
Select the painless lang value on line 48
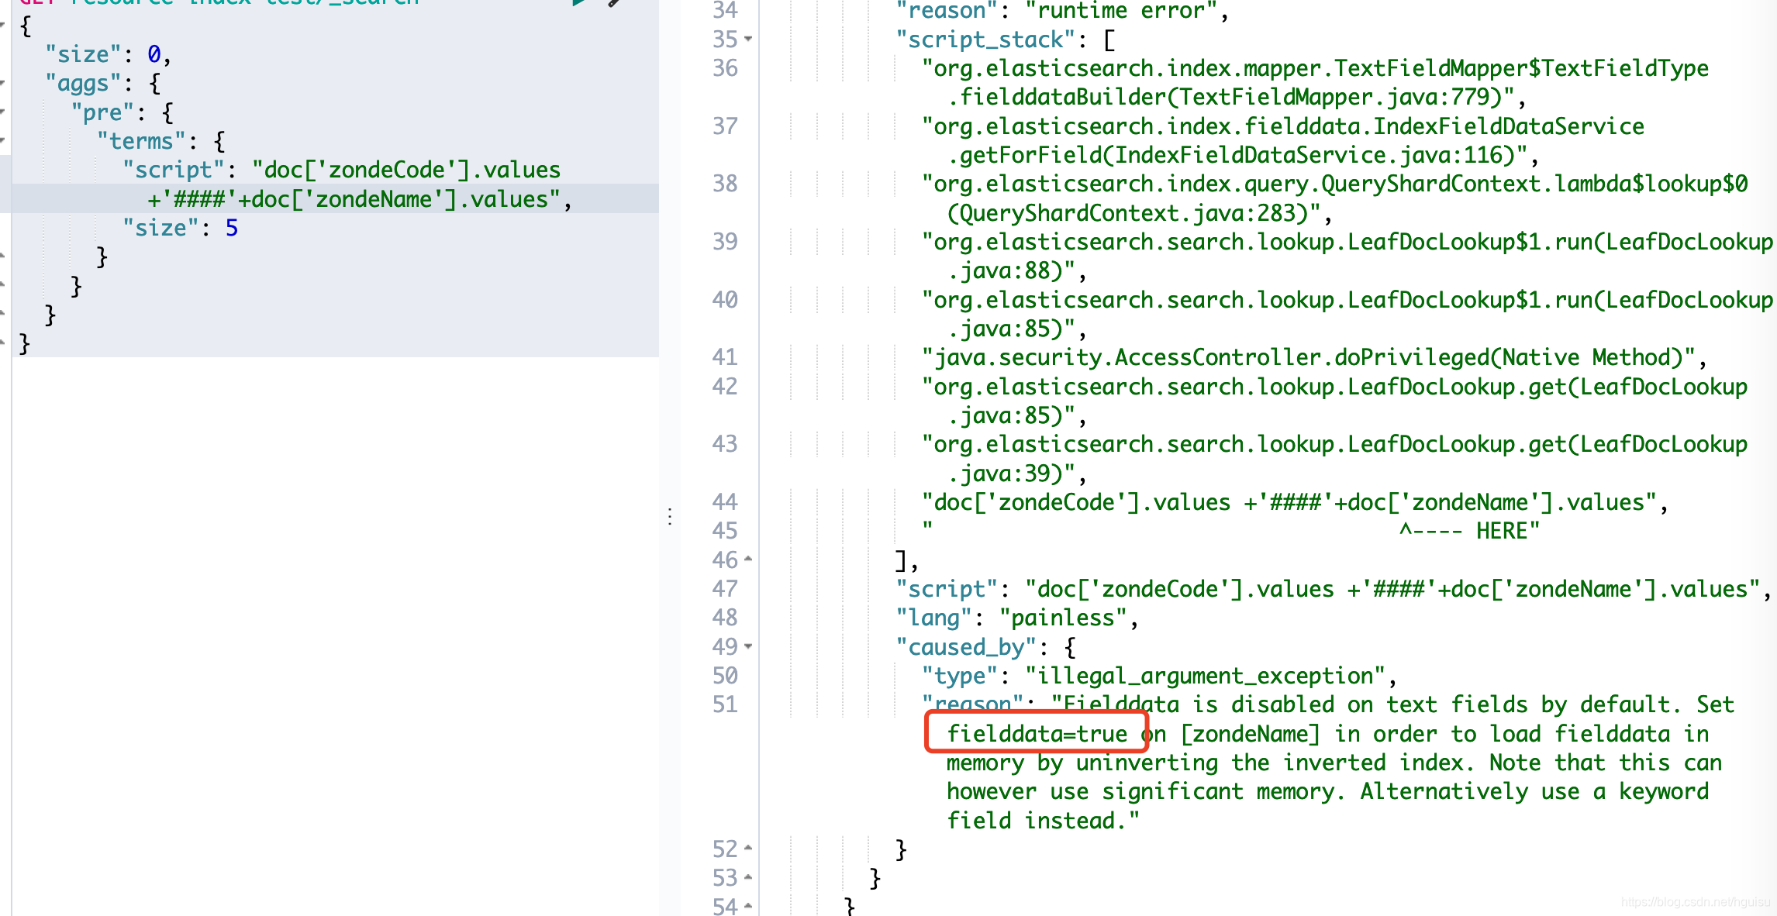[x=1062, y=618]
